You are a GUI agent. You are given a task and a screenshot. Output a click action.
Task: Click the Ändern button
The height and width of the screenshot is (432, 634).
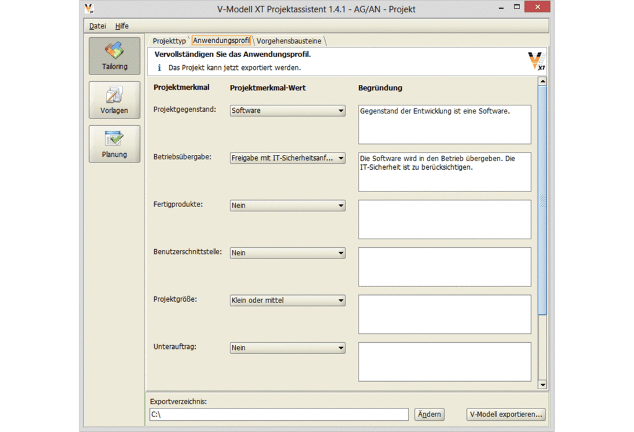click(x=430, y=414)
